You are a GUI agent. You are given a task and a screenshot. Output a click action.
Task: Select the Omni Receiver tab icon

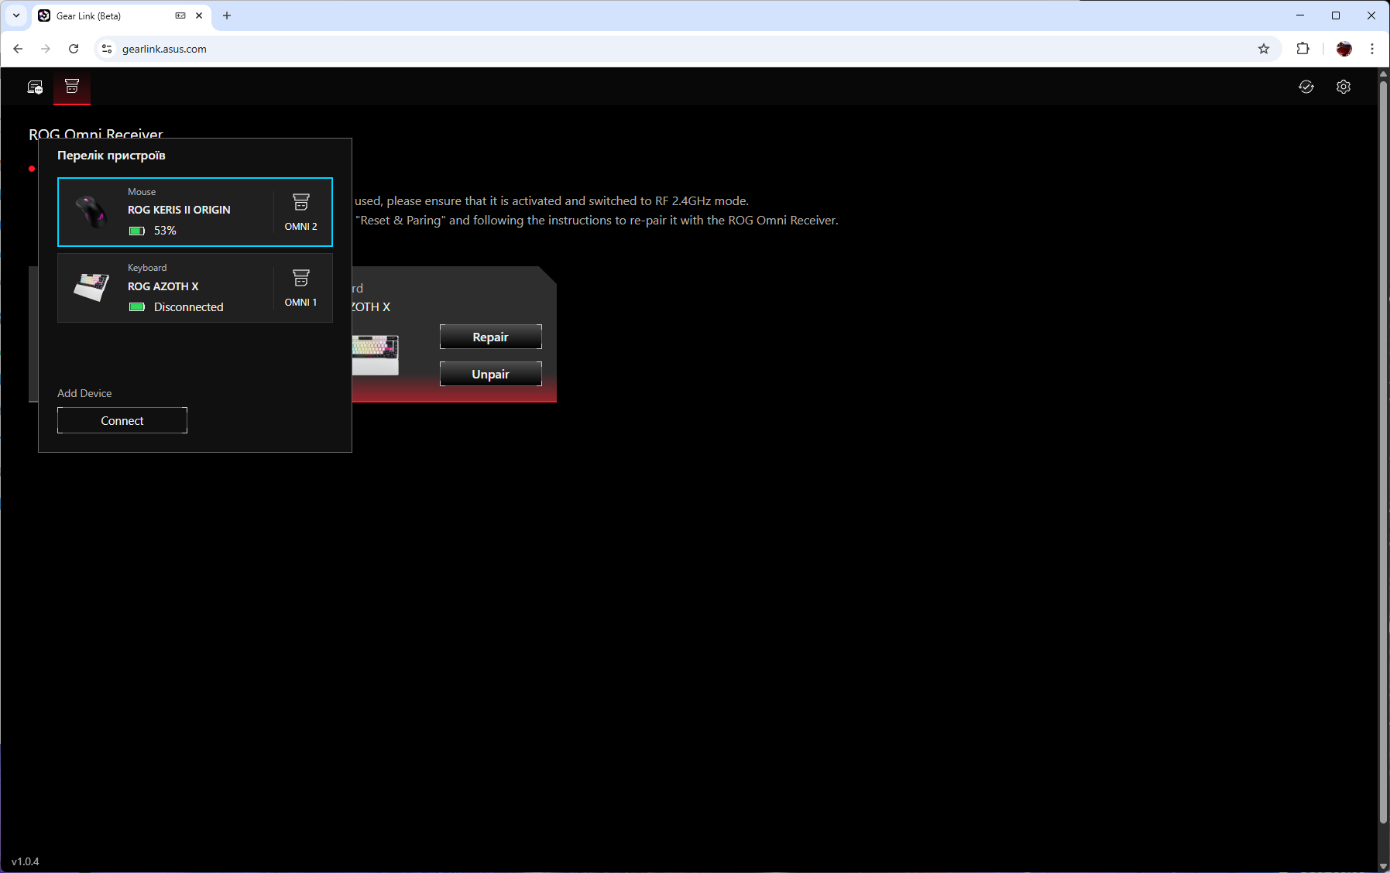pos(72,86)
